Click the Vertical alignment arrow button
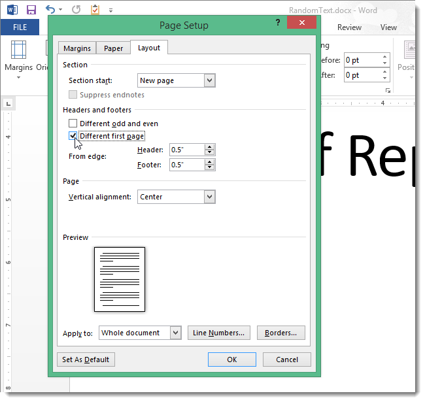The height and width of the screenshot is (402, 425). [209, 197]
